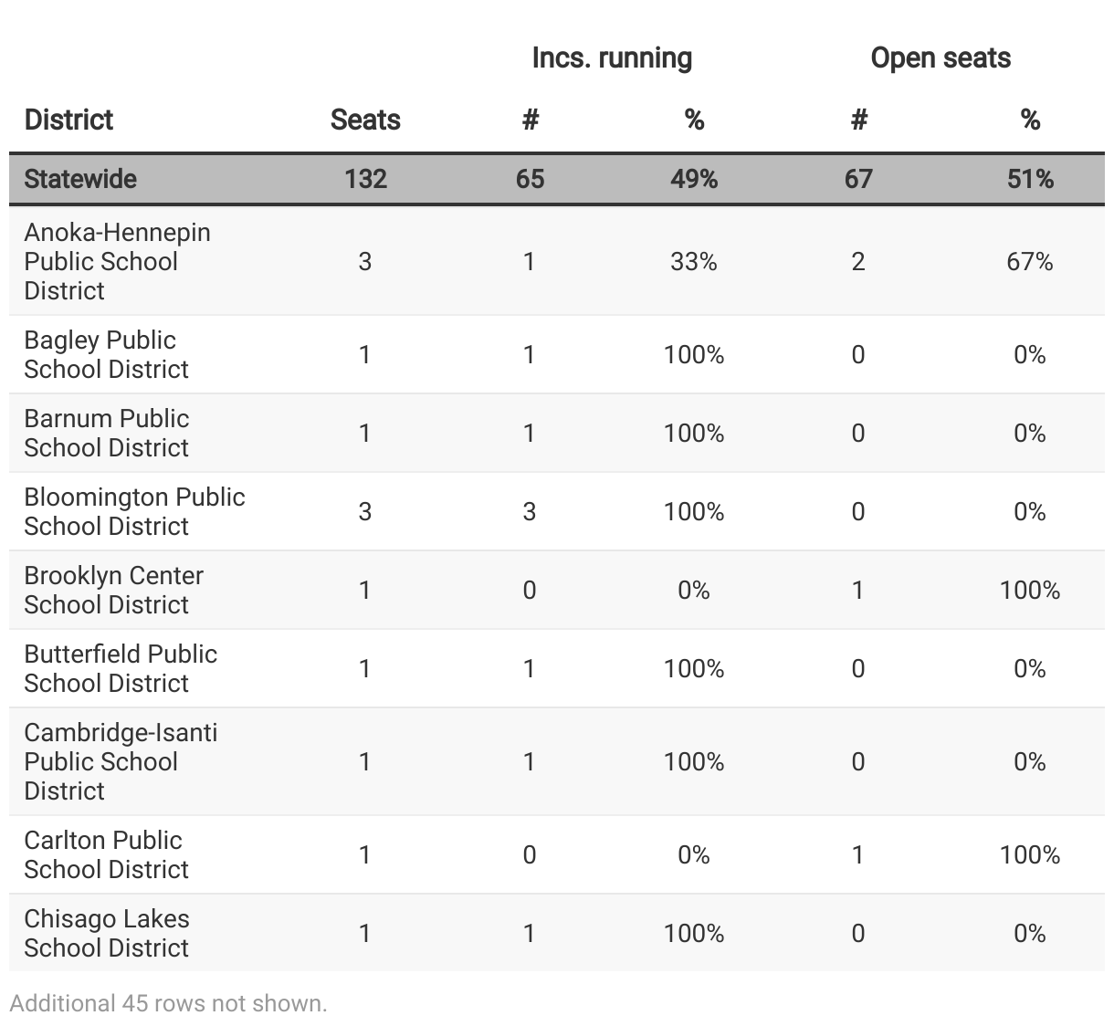Select the % header under Open seats
Viewport: 1114px width, 1026px height.
[1030, 120]
